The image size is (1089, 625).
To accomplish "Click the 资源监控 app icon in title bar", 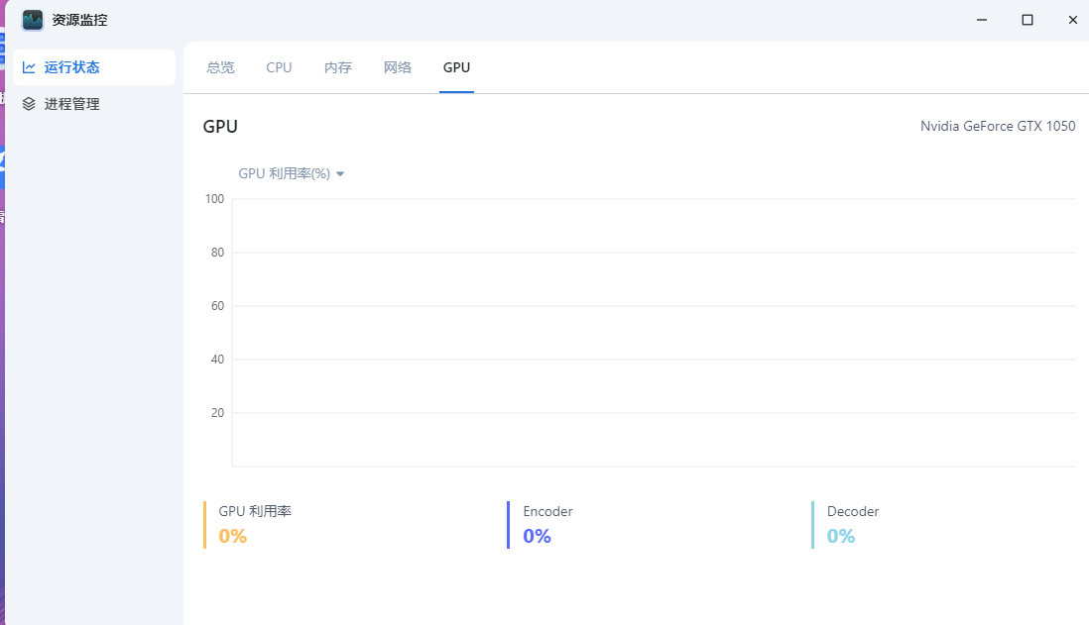I will [33, 20].
